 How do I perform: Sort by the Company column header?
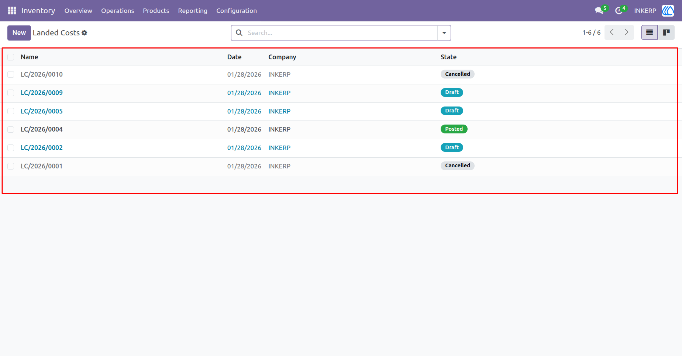(282, 57)
